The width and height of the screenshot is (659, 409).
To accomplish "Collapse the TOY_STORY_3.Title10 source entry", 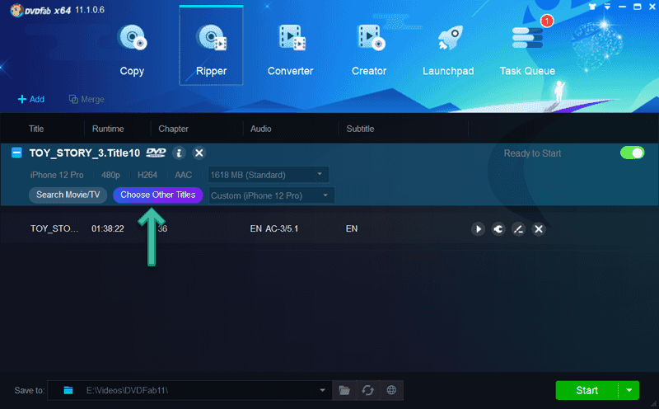I will (16, 153).
